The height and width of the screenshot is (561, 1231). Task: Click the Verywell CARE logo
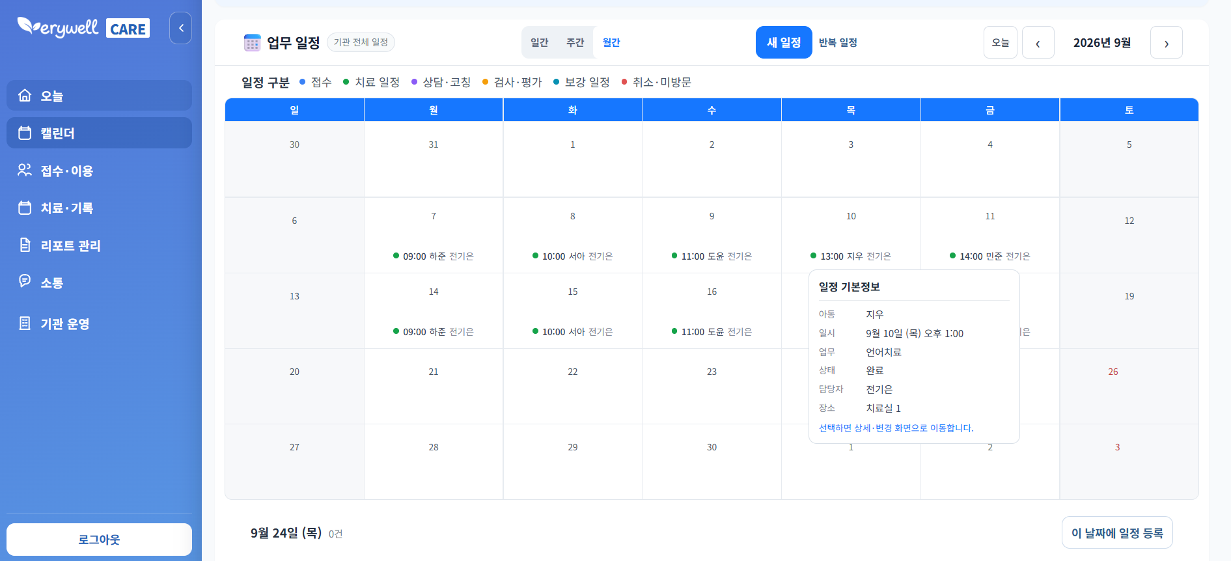pyautogui.click(x=83, y=28)
